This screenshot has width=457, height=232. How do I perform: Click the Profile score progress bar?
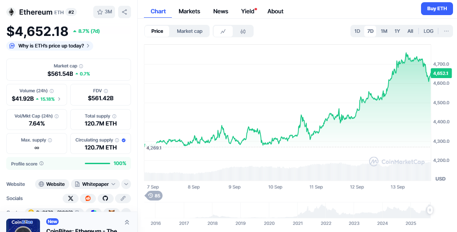[97, 164]
